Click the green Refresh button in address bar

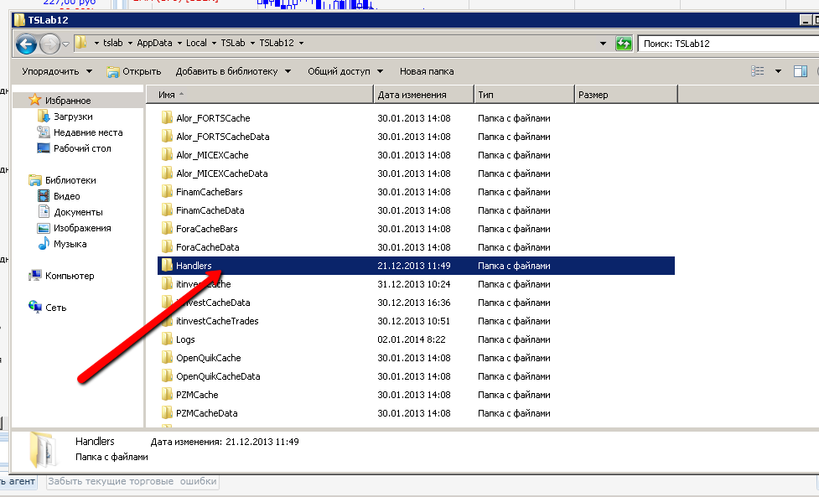(624, 44)
